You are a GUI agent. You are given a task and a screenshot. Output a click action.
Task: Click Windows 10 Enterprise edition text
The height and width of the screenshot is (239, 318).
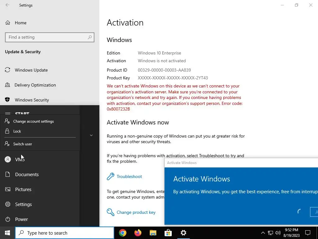(159, 53)
